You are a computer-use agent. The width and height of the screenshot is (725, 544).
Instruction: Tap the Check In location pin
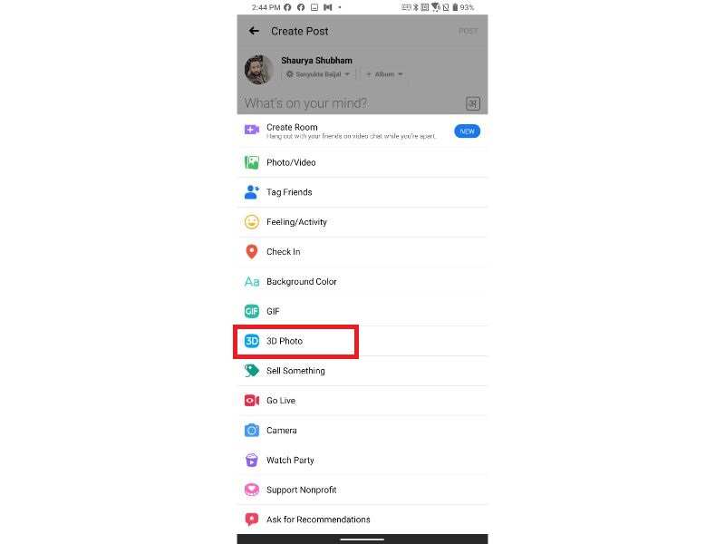point(252,252)
